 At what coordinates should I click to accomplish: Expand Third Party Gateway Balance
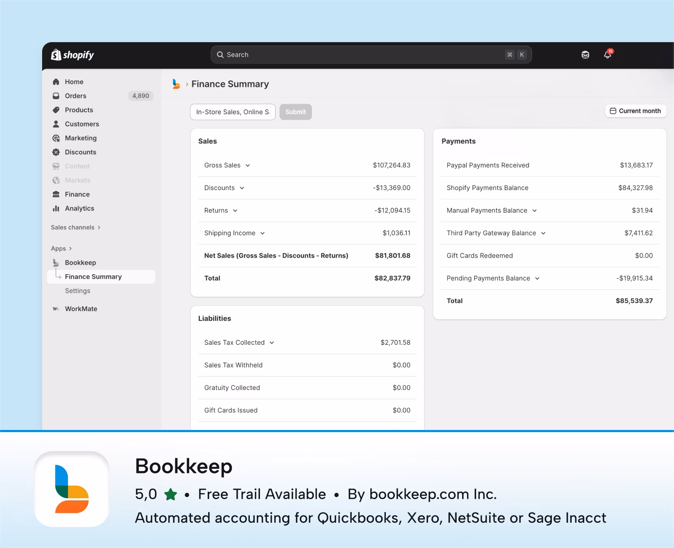coord(543,233)
